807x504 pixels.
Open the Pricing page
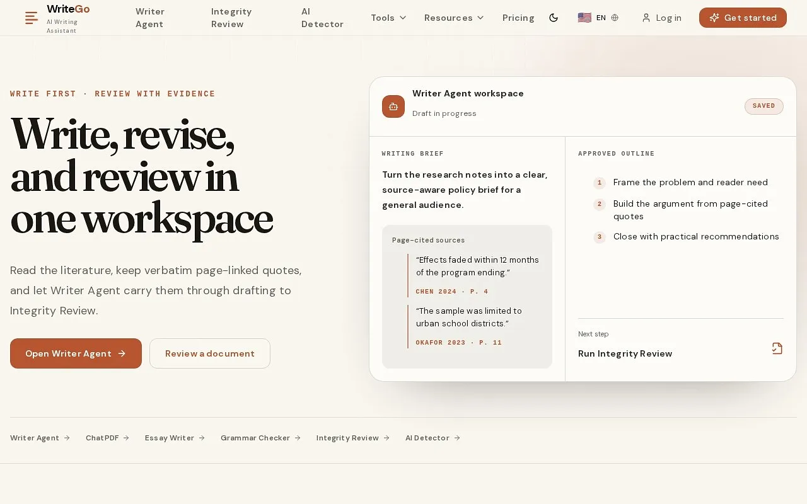tap(518, 18)
